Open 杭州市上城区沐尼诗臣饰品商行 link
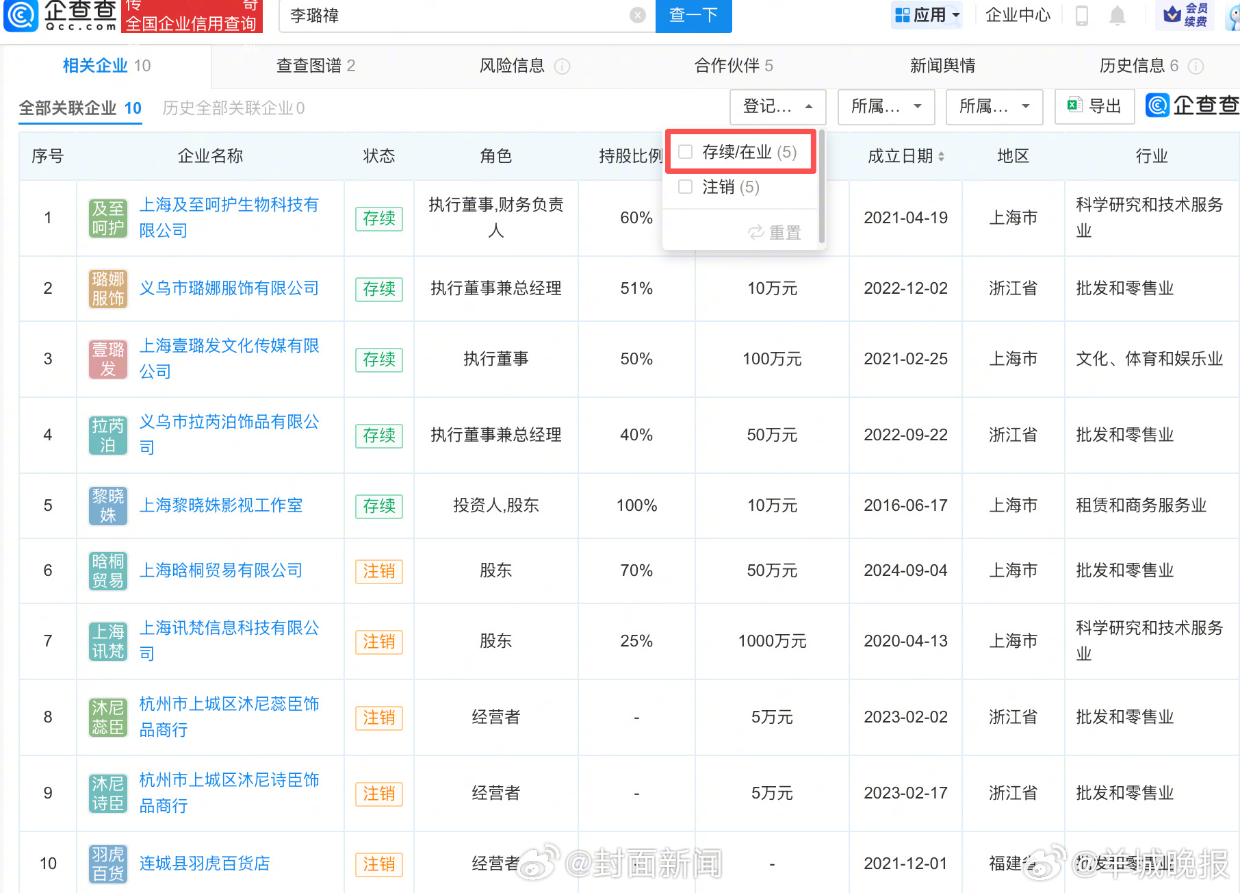The height and width of the screenshot is (893, 1240). 229,792
